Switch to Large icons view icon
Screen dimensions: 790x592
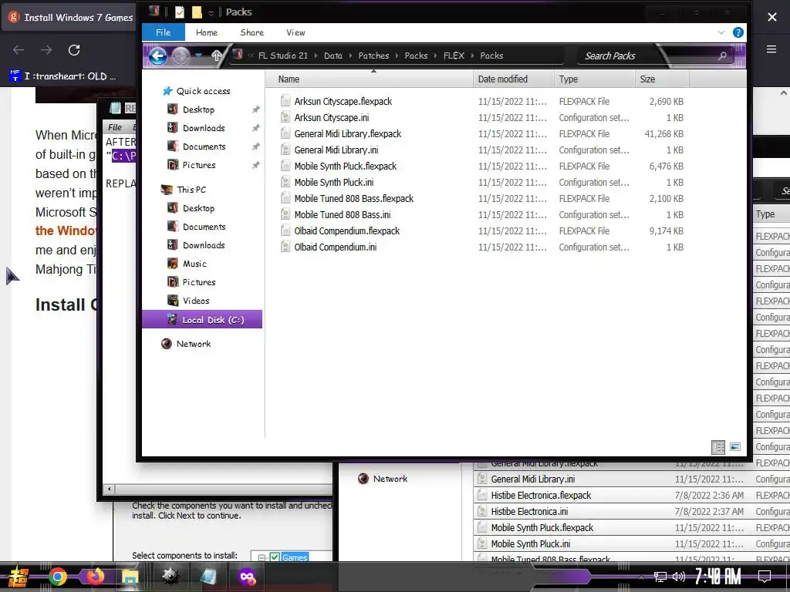tap(735, 447)
